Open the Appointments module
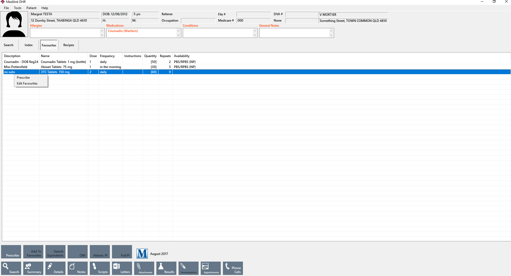 tap(211, 268)
